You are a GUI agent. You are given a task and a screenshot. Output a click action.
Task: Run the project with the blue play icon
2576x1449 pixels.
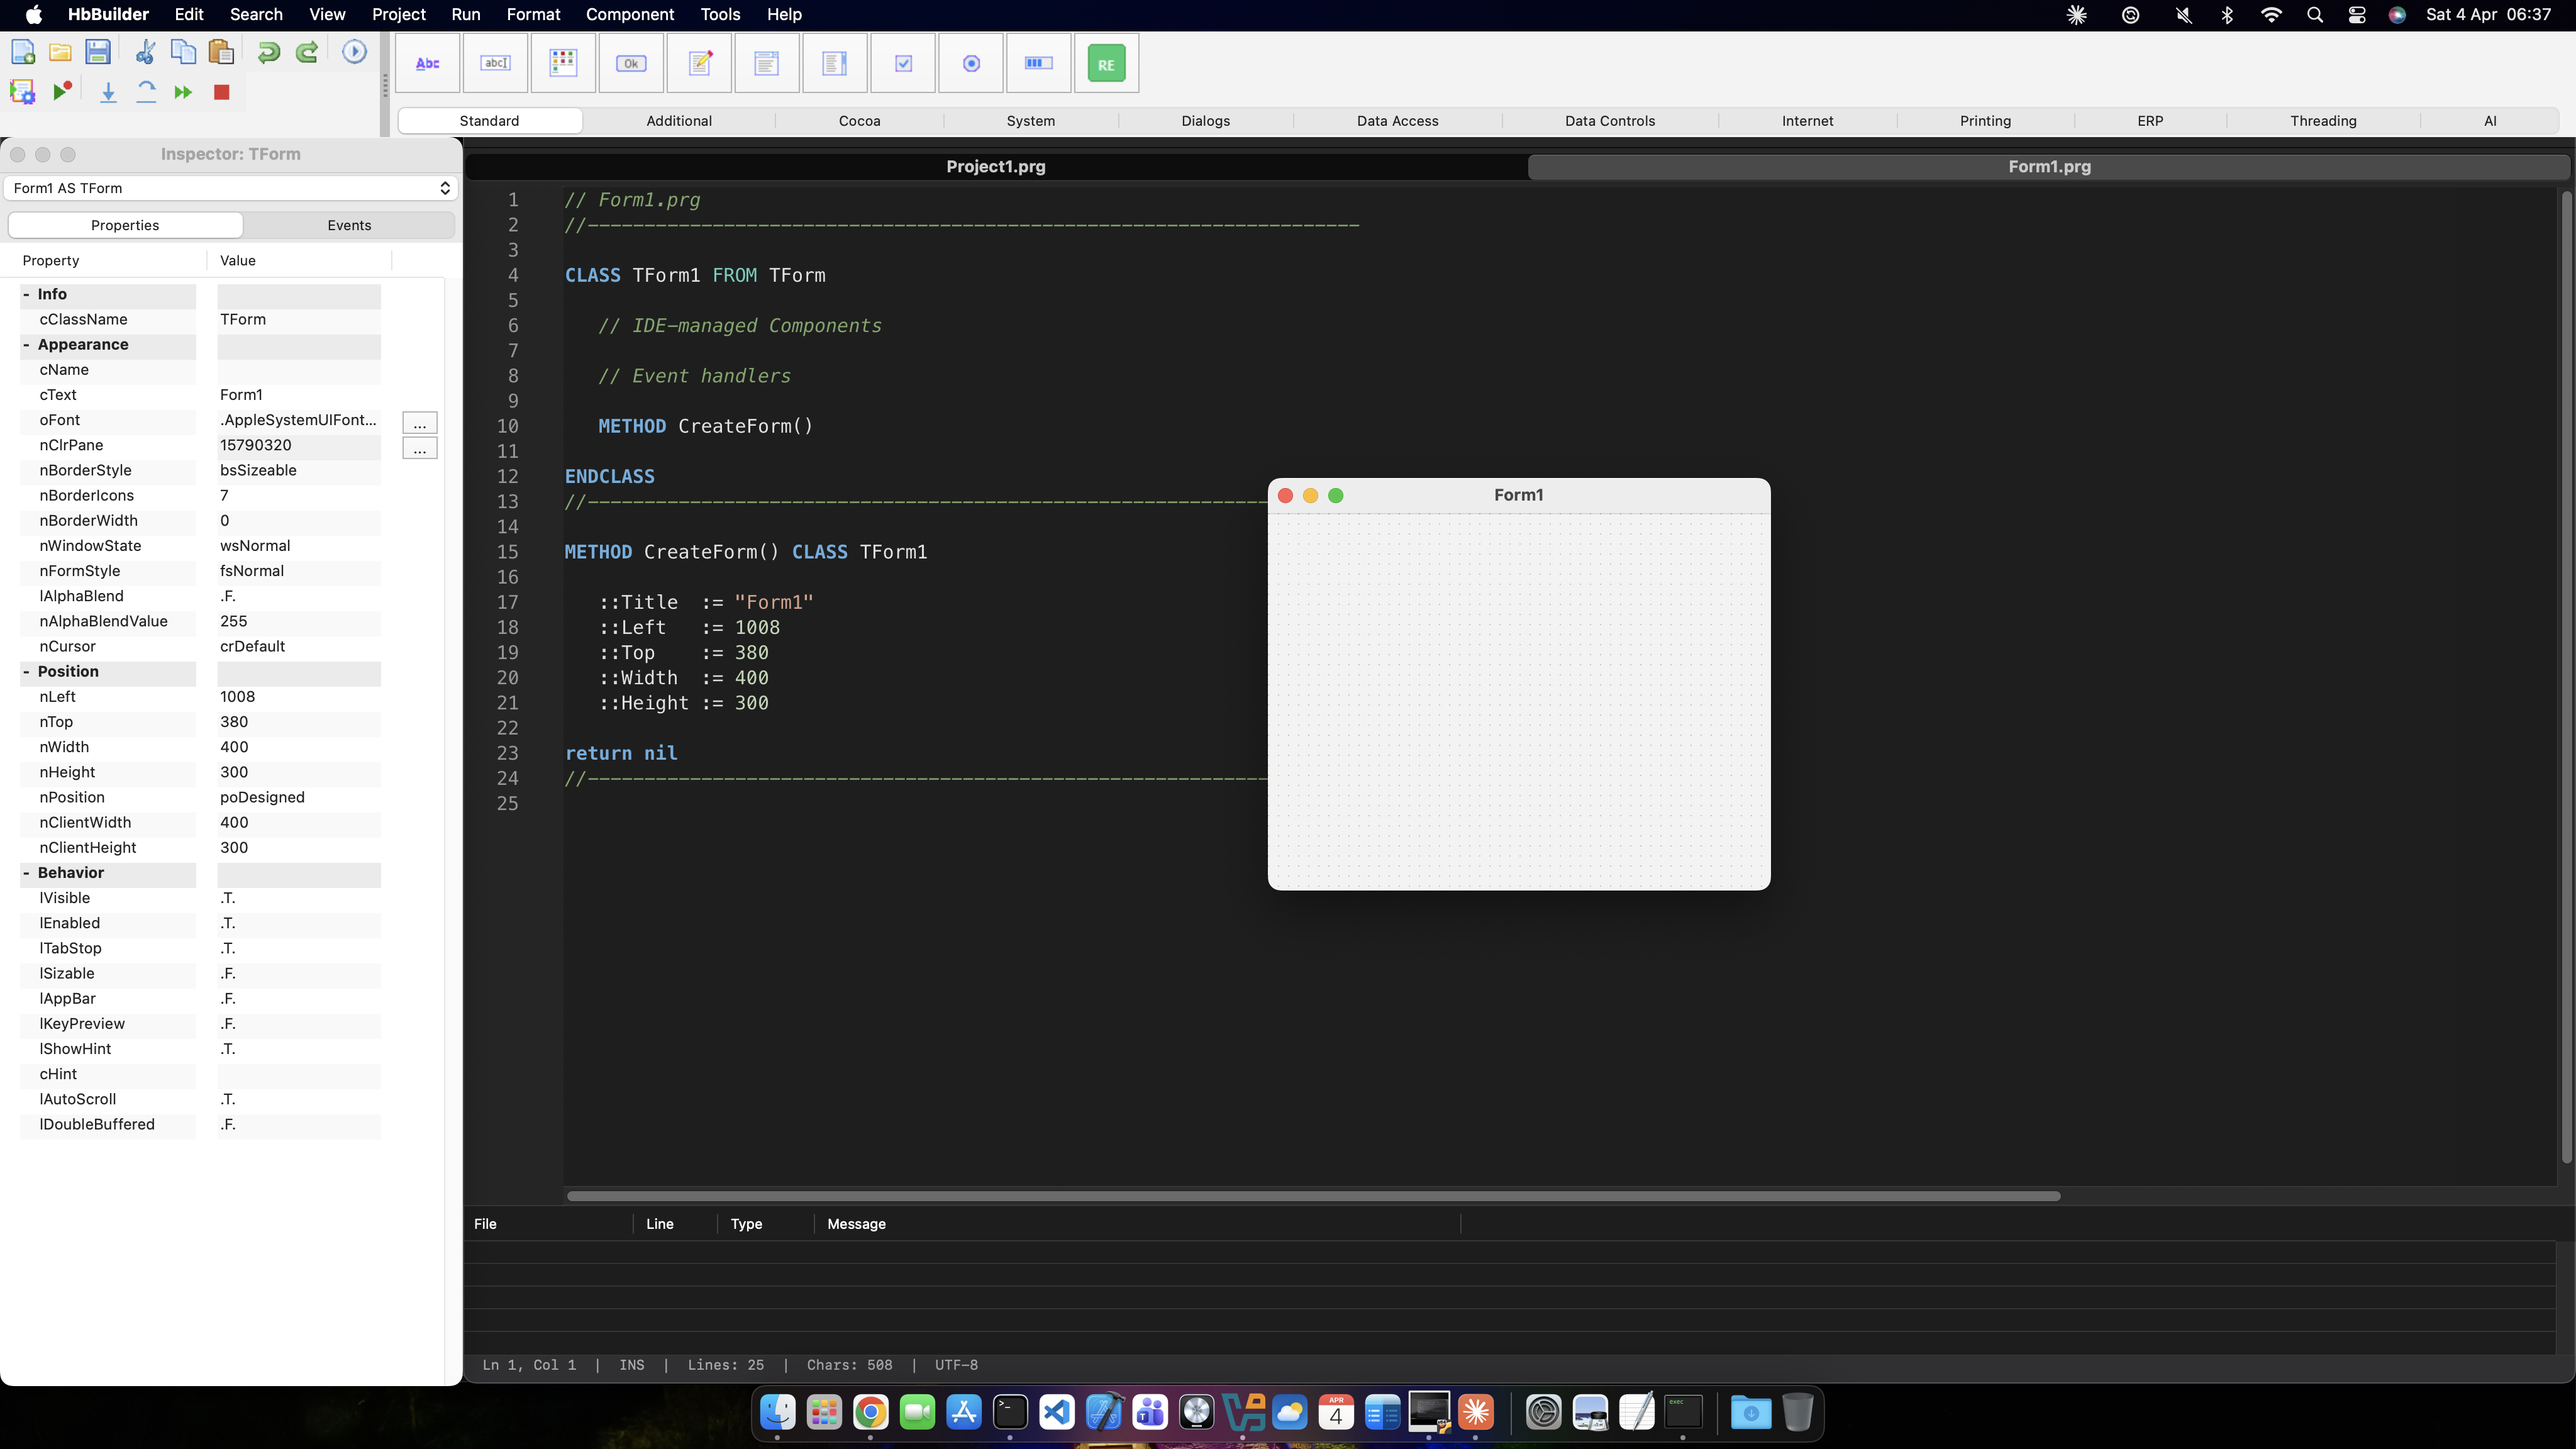coord(354,51)
